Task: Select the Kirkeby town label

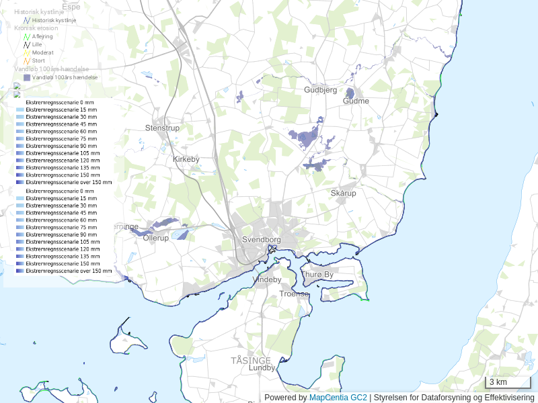Action: pyautogui.click(x=186, y=159)
